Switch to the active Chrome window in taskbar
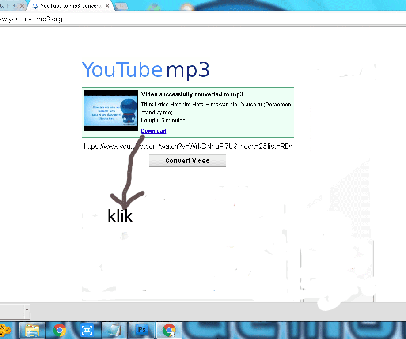The height and width of the screenshot is (339, 406). tap(169, 330)
